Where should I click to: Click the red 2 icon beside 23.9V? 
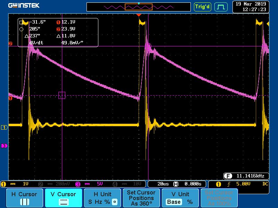58,29
